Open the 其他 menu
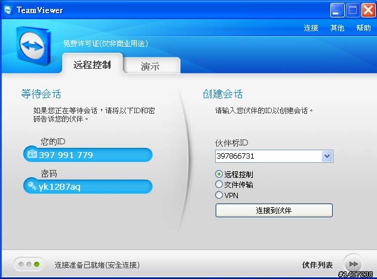377x279 pixels. pyautogui.click(x=337, y=28)
